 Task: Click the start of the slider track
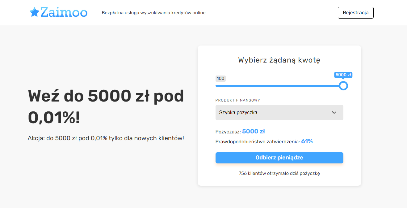pyautogui.click(x=217, y=86)
